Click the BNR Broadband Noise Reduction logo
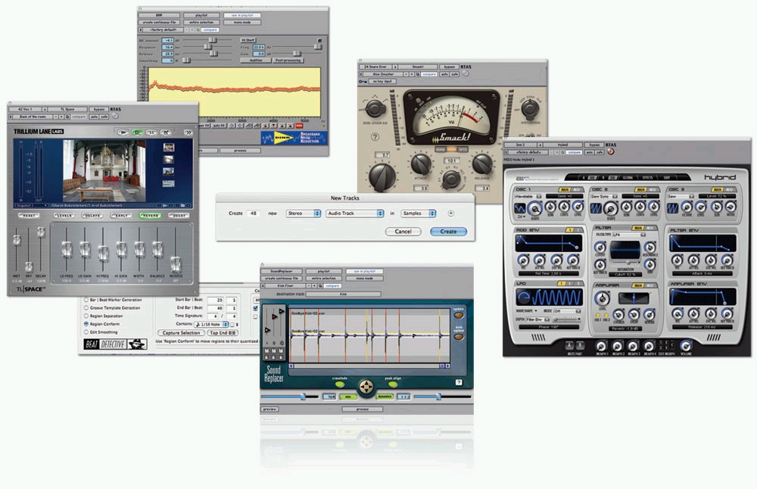This screenshot has height=489, width=757. [294, 138]
